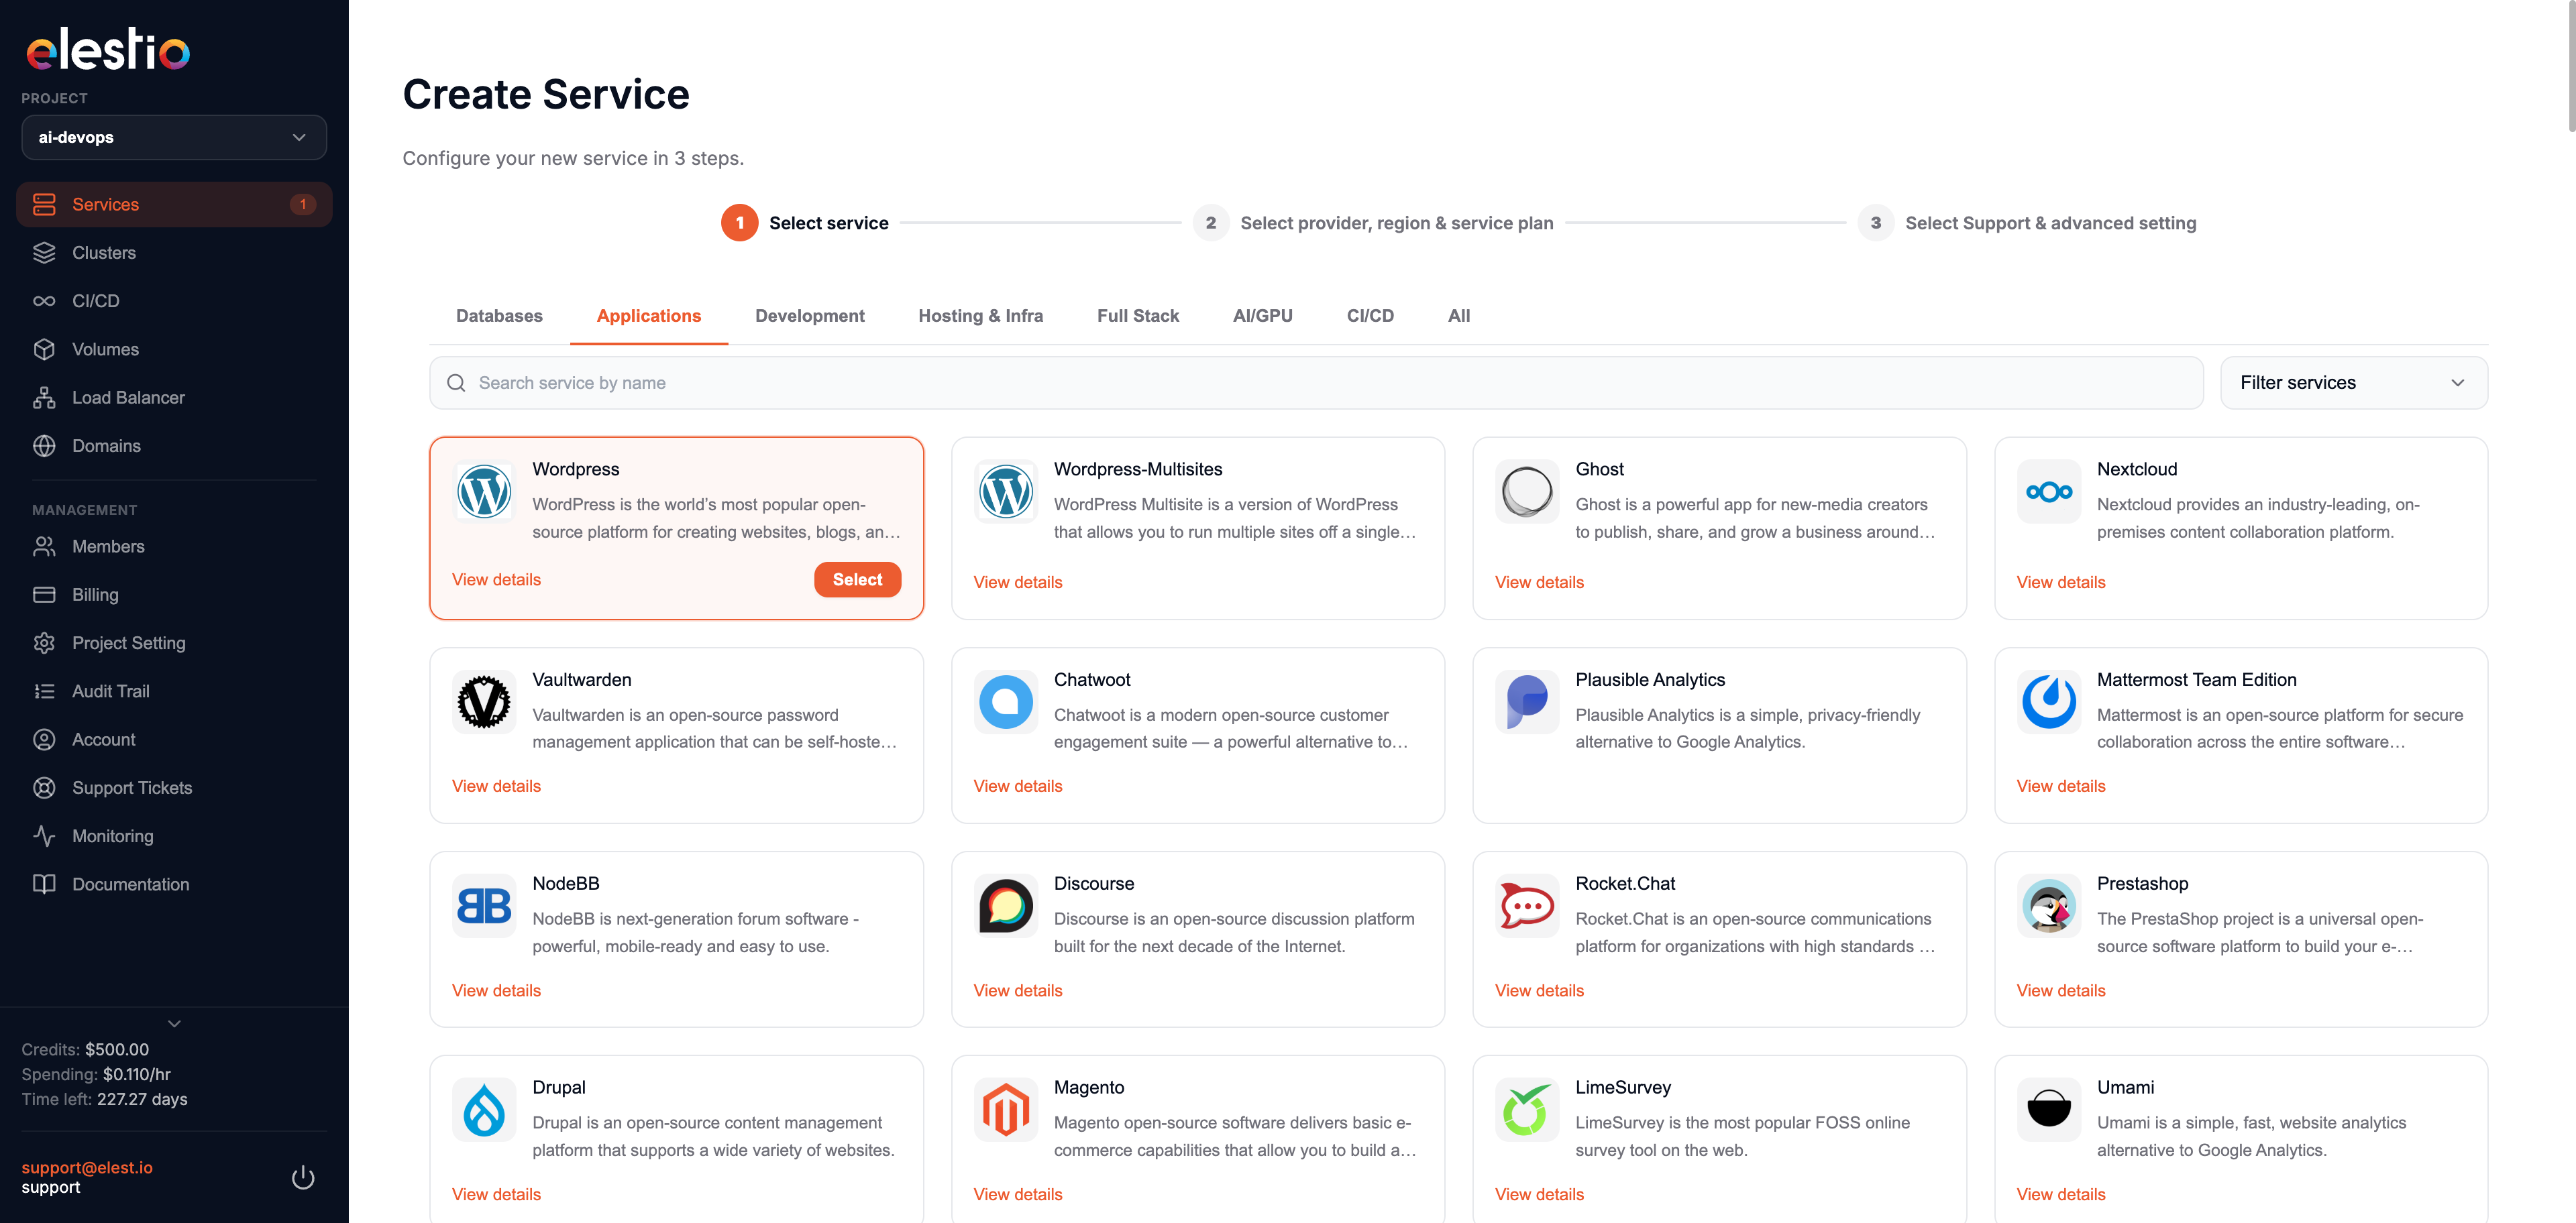Collapse the credits panel chevron

(174, 1024)
